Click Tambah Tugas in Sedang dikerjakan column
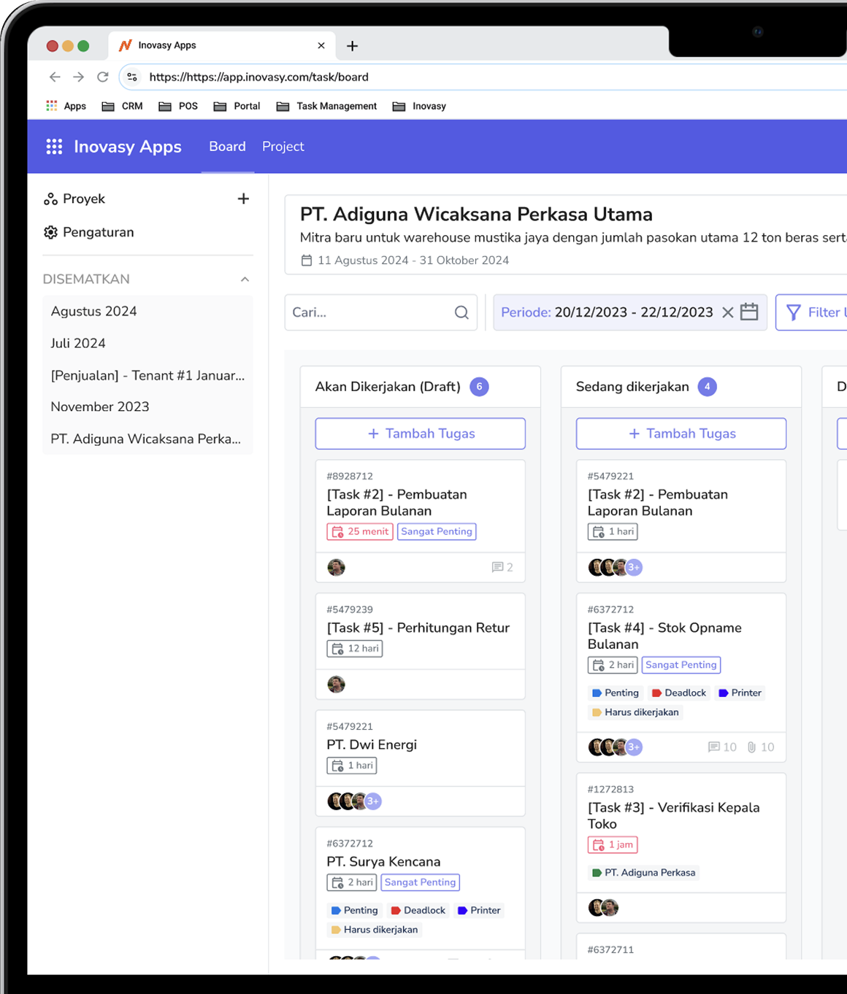 tap(681, 434)
